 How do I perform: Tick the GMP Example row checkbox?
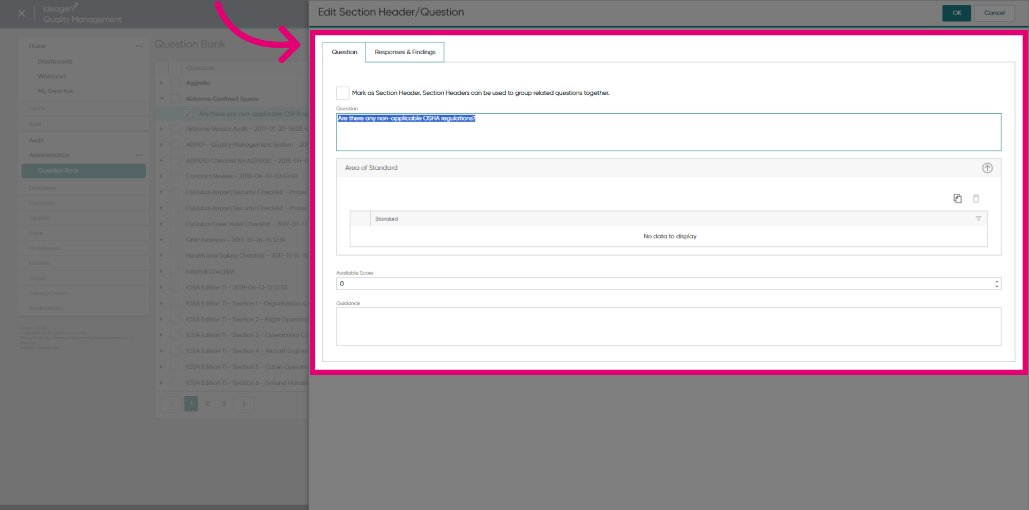coord(175,240)
